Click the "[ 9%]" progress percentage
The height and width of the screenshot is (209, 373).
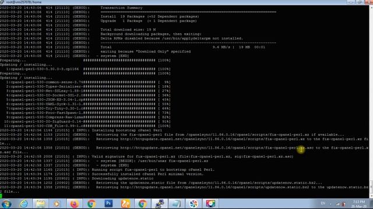click(164, 82)
